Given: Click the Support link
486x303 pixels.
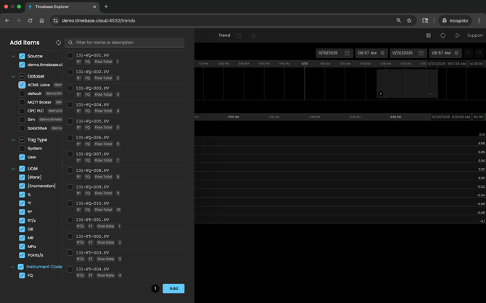Looking at the screenshot, I should [x=474, y=36].
